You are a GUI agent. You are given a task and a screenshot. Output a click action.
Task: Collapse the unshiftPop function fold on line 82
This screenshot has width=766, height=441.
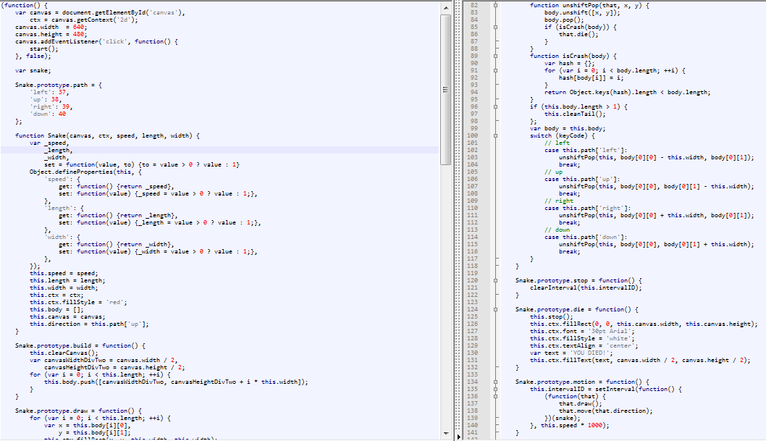(x=495, y=5)
